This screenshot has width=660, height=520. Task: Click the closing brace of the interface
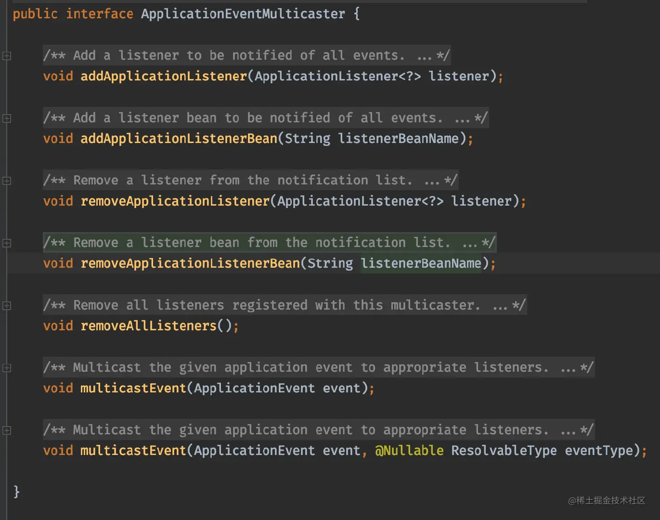pyautogui.click(x=16, y=492)
